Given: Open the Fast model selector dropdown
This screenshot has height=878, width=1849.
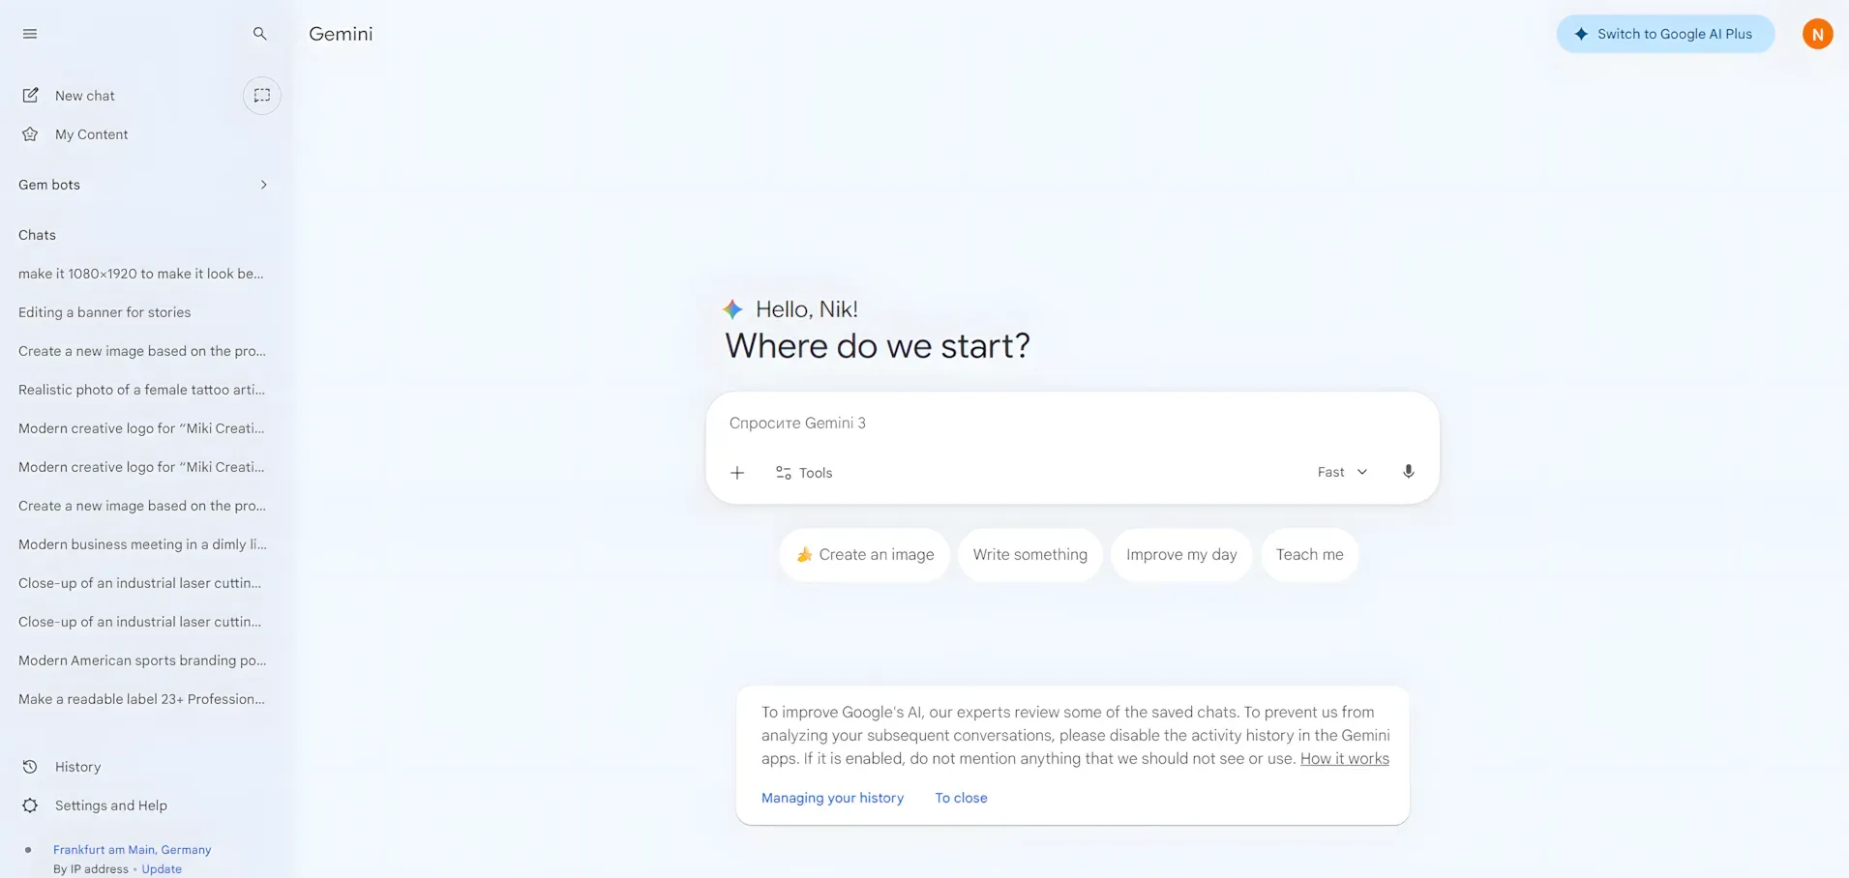Looking at the screenshot, I should tap(1341, 471).
